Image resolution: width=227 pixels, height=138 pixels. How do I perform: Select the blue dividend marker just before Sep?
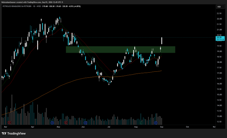coord(156,123)
